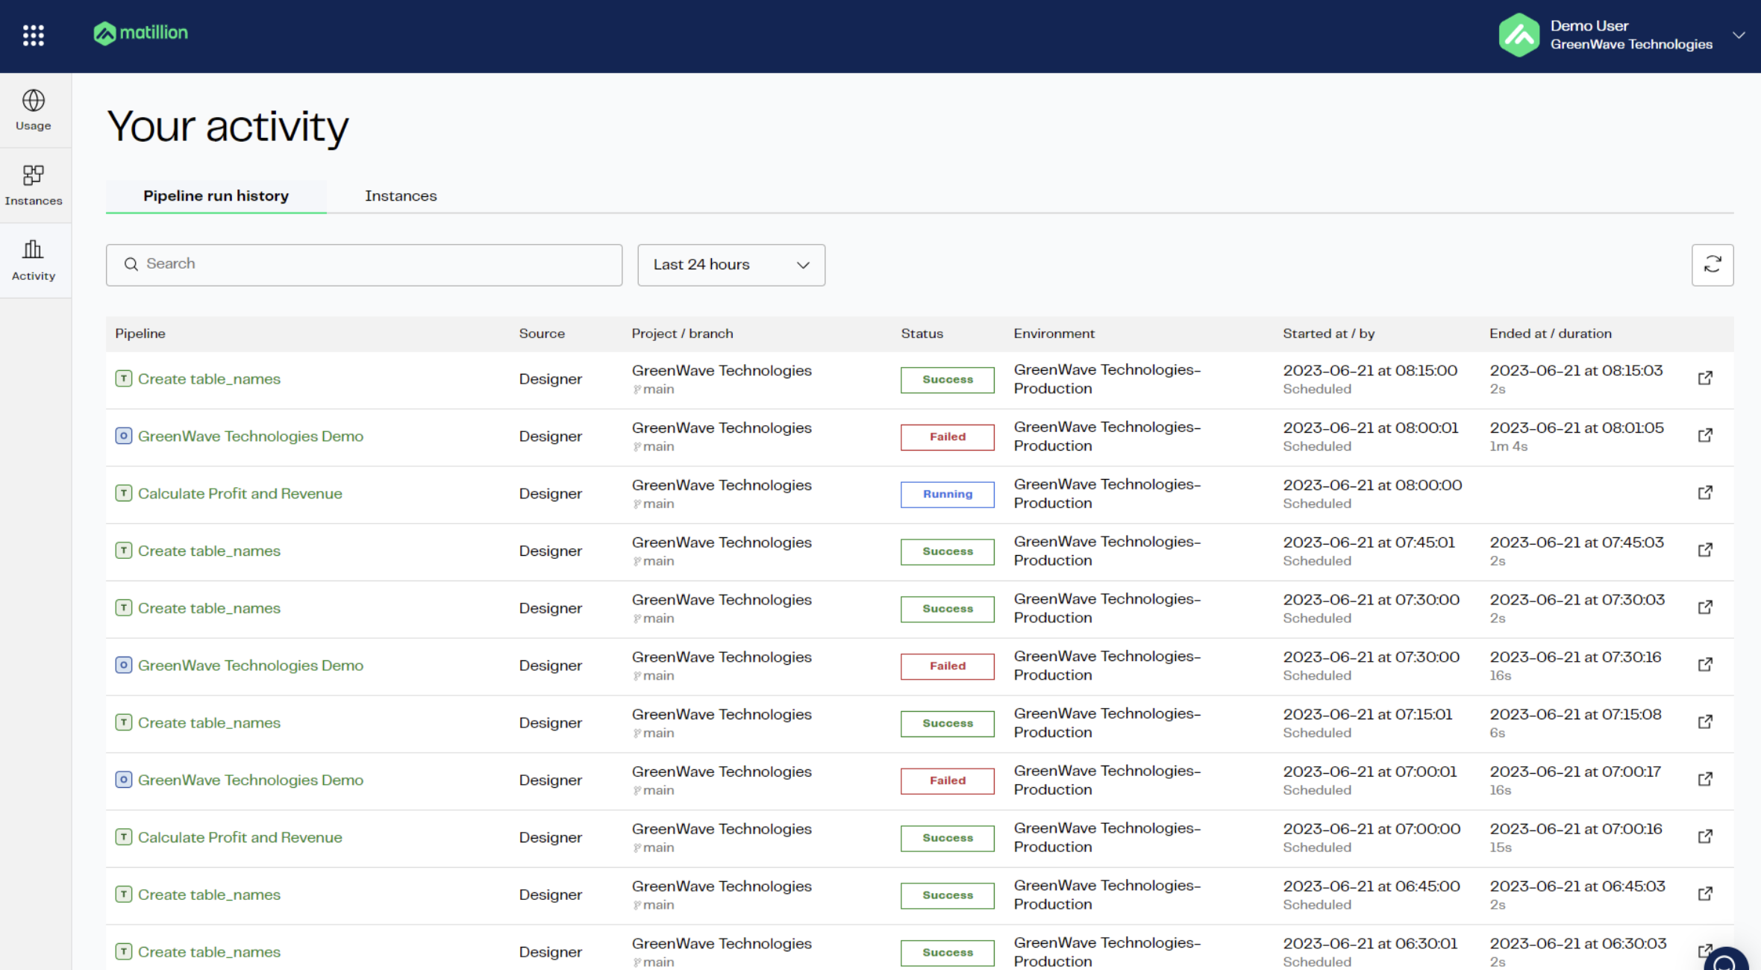1761x970 pixels.
Task: Click the refresh icon near the date filter
Action: tap(1712, 265)
